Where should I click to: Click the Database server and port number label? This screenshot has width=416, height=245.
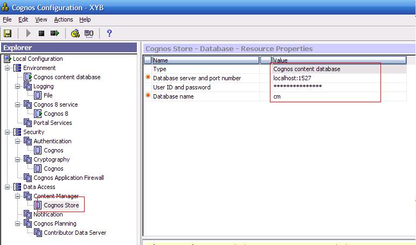click(197, 78)
